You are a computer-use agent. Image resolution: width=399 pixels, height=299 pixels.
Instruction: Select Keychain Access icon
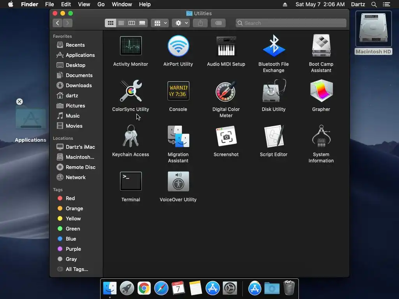(131, 136)
